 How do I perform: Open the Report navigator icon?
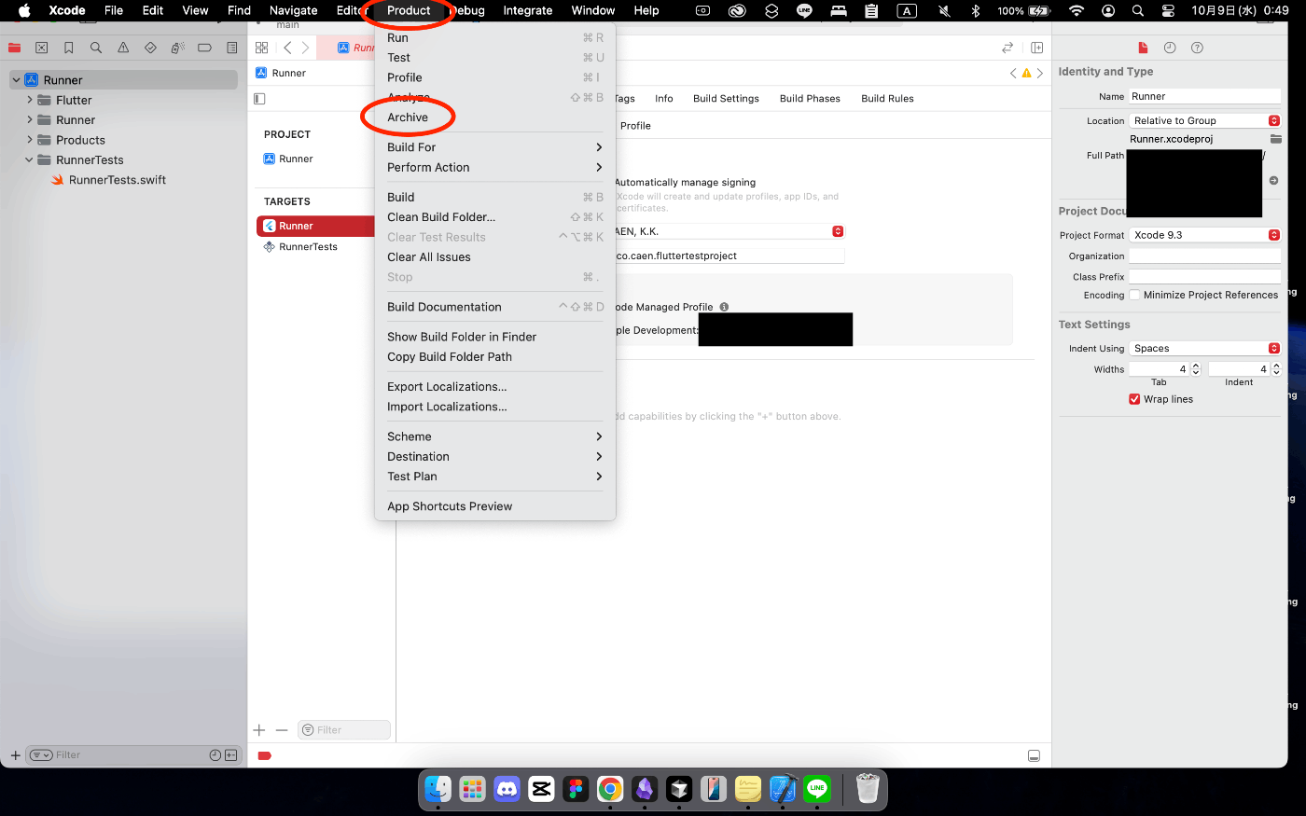(x=231, y=48)
